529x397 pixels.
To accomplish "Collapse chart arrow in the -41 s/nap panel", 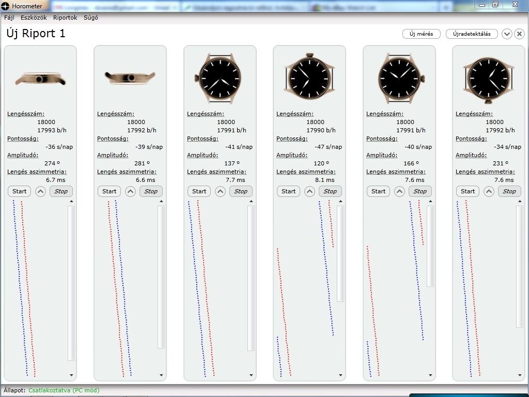I will click(220, 191).
